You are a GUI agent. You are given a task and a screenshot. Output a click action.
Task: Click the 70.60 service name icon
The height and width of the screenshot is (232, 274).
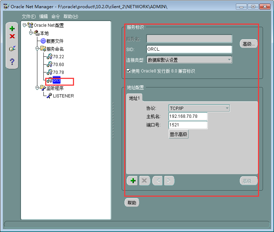pos(49,64)
